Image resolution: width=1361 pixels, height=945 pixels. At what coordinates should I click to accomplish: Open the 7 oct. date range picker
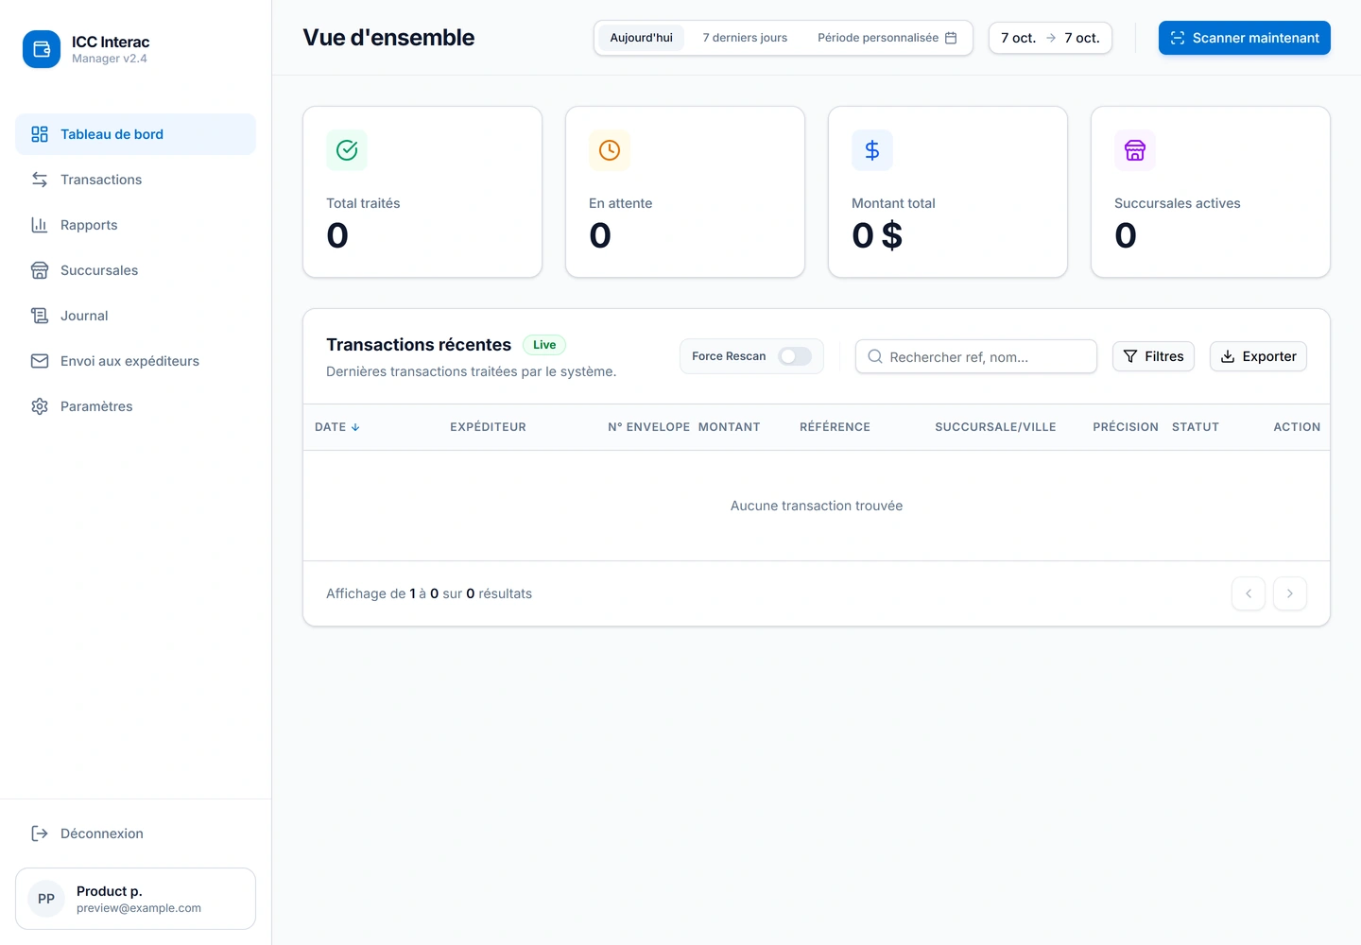point(1050,38)
